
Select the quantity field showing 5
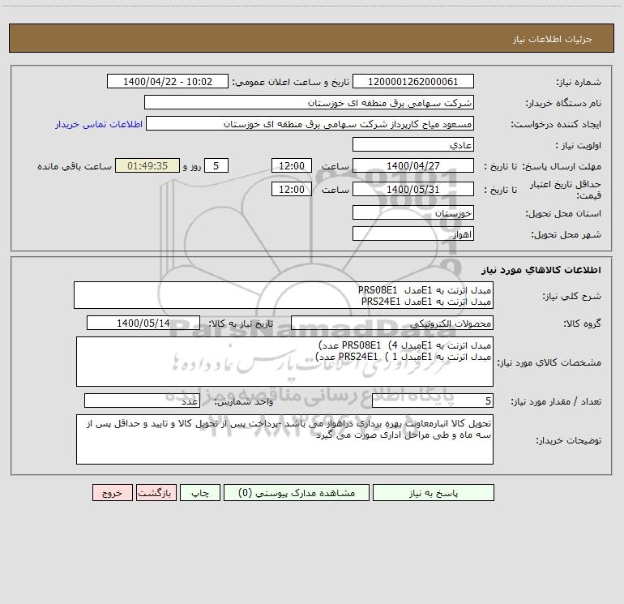[x=433, y=401]
